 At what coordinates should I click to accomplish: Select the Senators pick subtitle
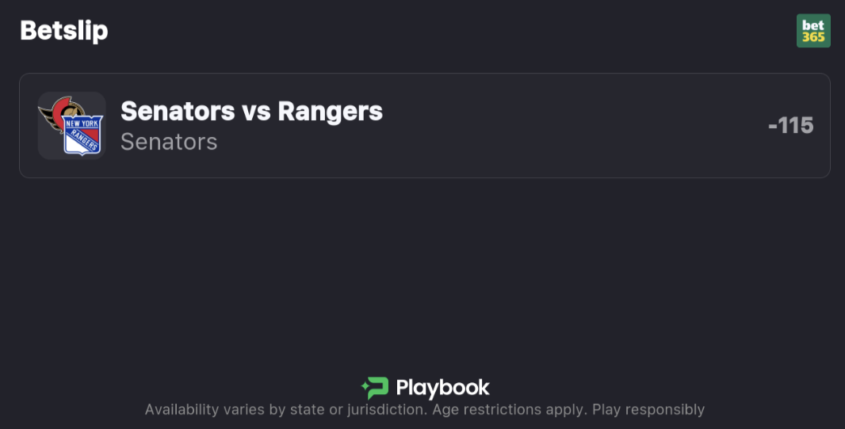coord(169,142)
